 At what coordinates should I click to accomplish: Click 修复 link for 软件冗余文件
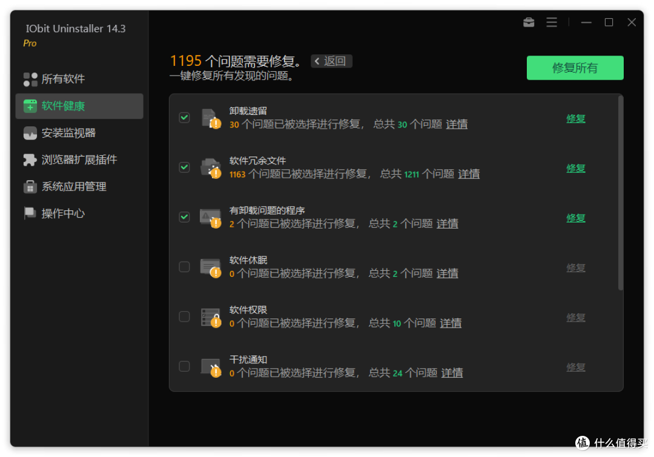576,168
